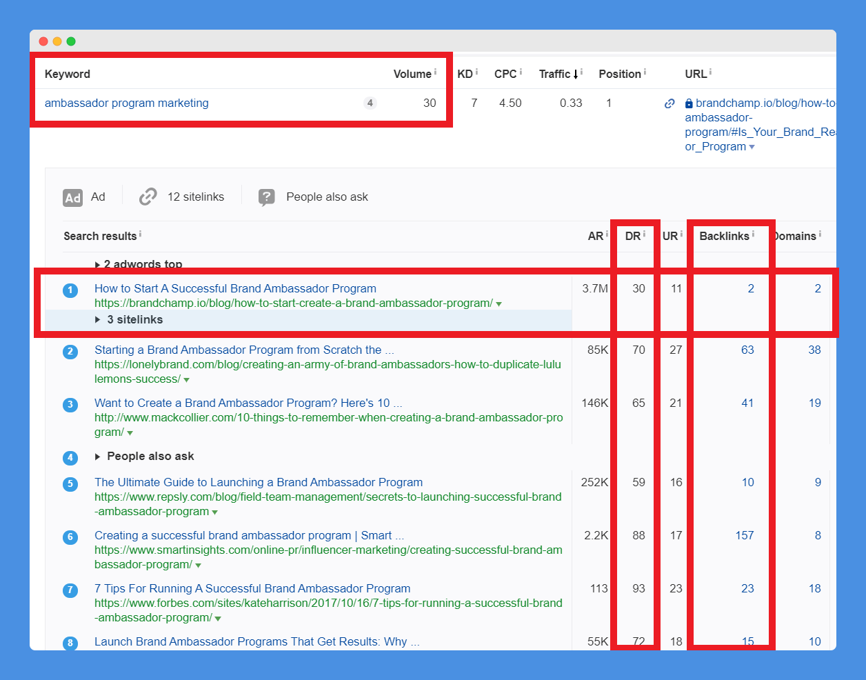Open dropdown after smartinsights.com result URL
The width and height of the screenshot is (866, 680).
pyautogui.click(x=198, y=566)
